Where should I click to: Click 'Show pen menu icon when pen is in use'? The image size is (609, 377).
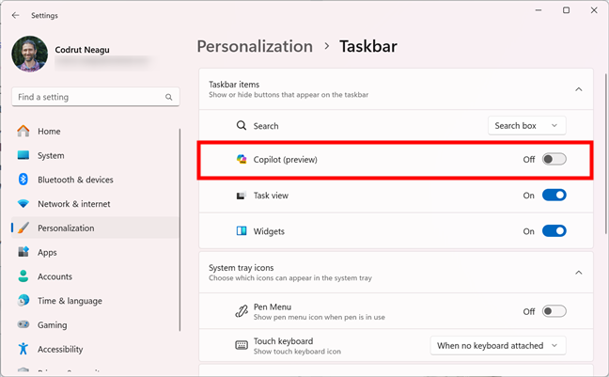(x=320, y=317)
